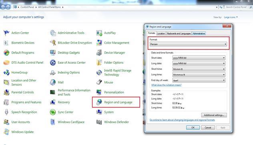Click the search magnifier icon

pos(251,7)
